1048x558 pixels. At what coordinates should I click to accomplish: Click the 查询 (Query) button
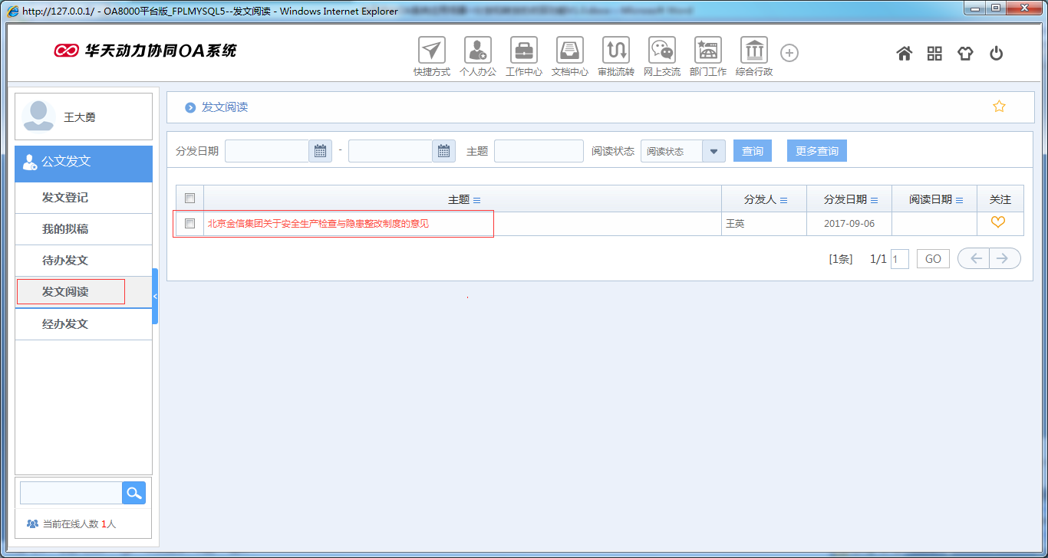pos(752,150)
